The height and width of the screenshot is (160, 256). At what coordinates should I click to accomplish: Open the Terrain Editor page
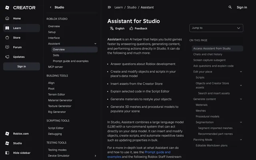point(56,94)
